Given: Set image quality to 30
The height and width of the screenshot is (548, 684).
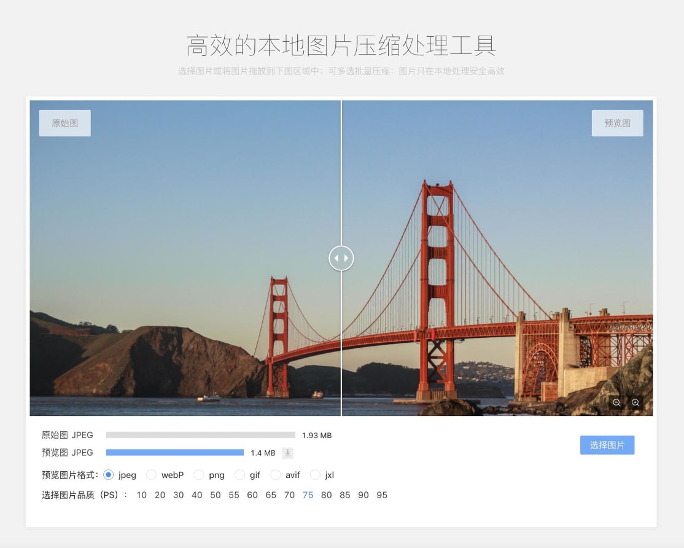Looking at the screenshot, I should [179, 495].
